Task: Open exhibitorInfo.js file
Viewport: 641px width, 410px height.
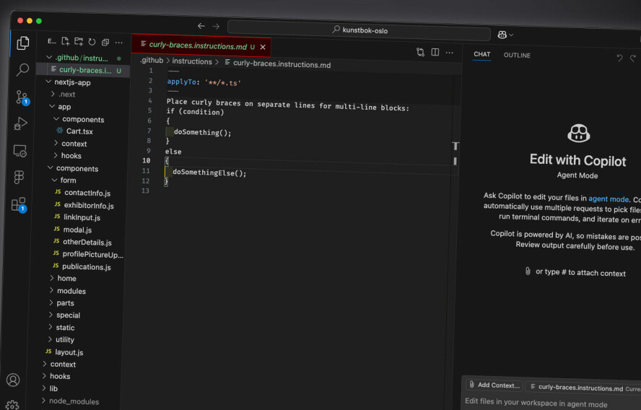Action: click(x=89, y=205)
